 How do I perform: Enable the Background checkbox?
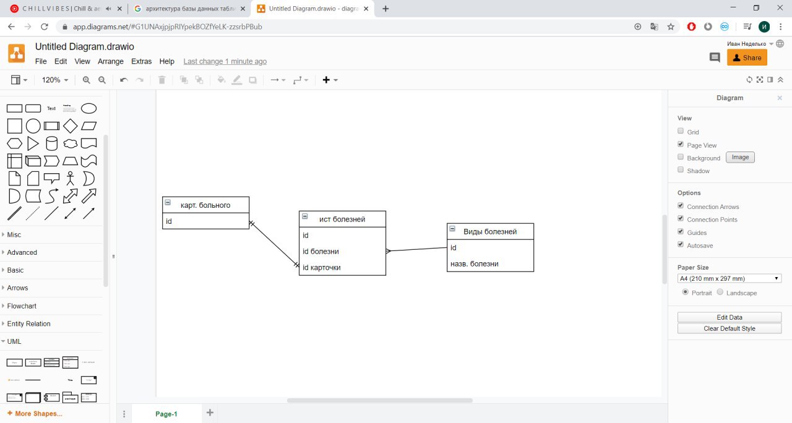[x=681, y=157]
